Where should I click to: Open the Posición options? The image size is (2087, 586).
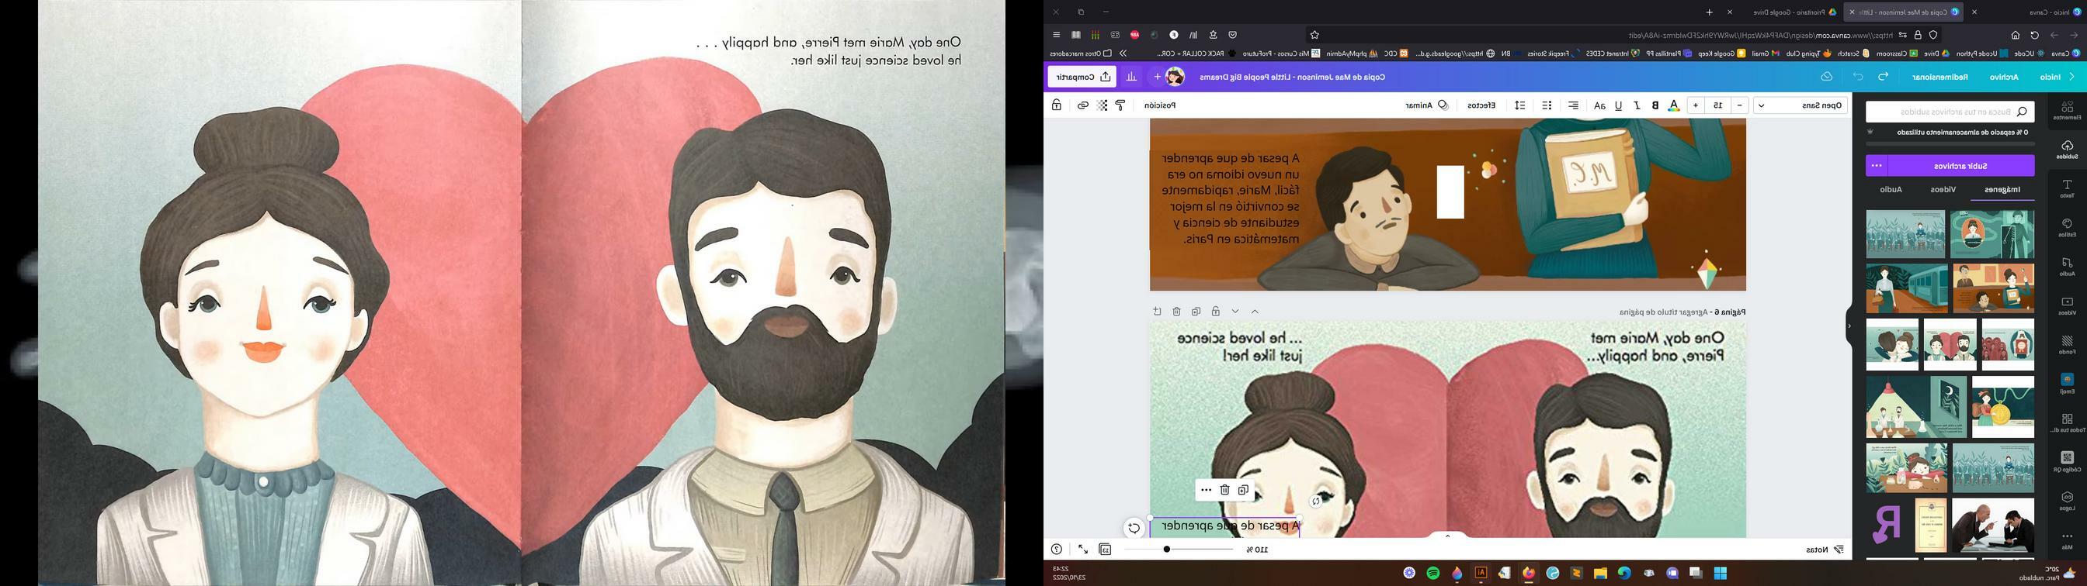(x=1159, y=105)
